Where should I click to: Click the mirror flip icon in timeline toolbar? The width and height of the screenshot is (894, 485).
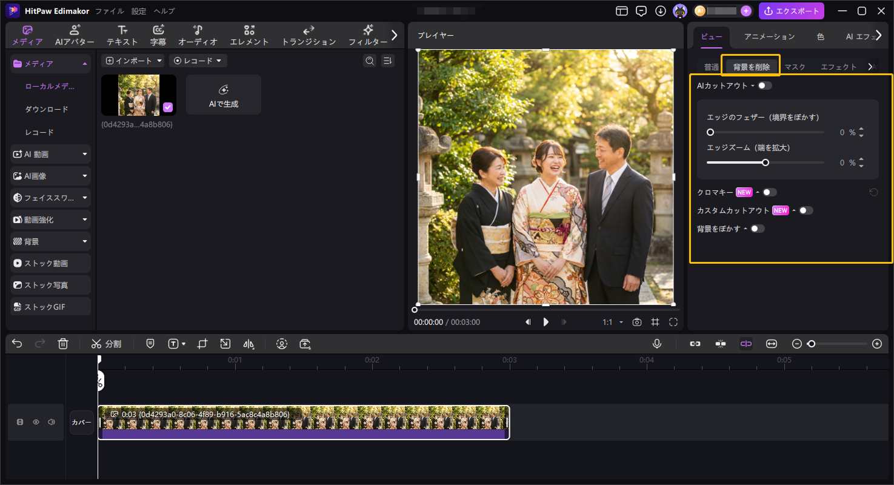click(x=249, y=344)
